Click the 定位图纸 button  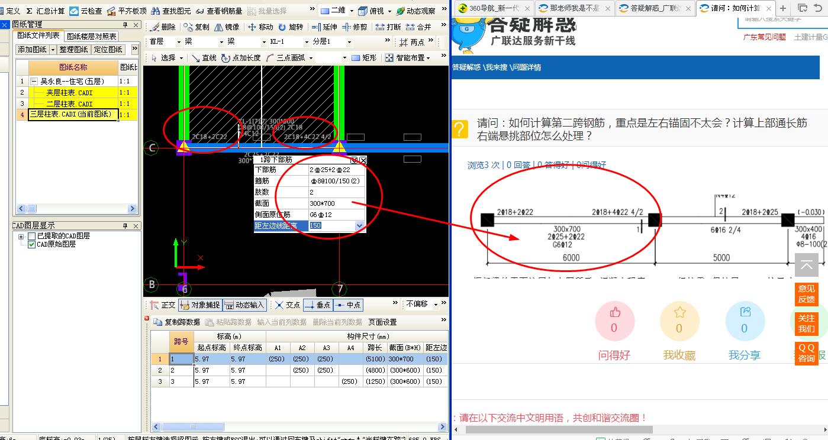(x=108, y=50)
